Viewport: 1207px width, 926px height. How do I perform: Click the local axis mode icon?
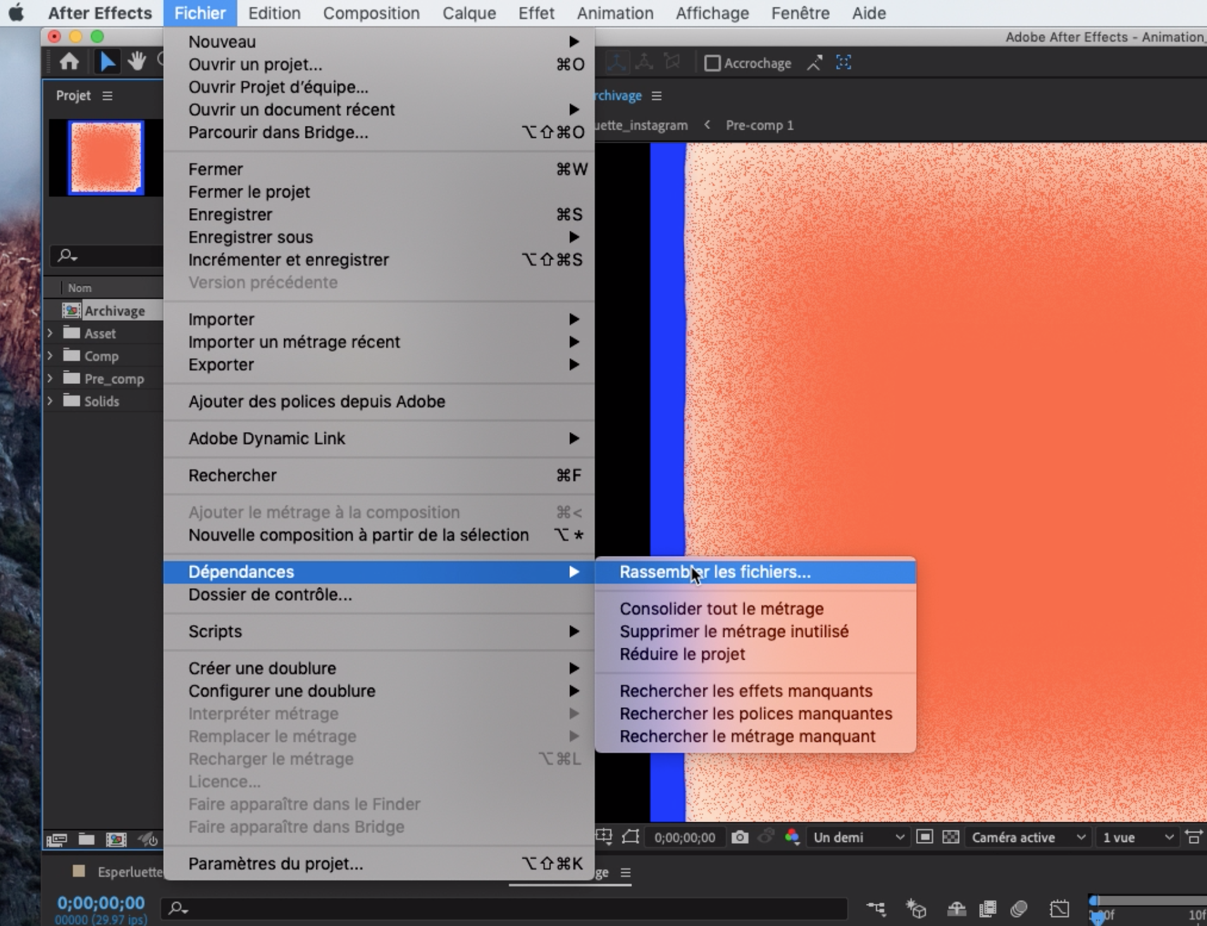pyautogui.click(x=617, y=62)
